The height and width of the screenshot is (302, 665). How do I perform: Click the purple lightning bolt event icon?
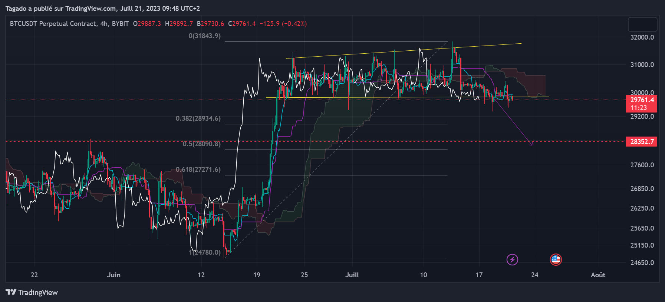(512, 260)
